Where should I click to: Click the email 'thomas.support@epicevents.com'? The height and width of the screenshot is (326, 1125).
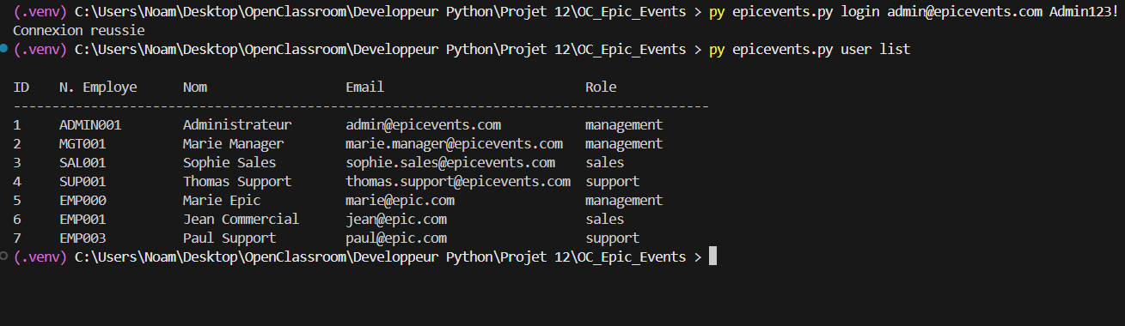(458, 182)
